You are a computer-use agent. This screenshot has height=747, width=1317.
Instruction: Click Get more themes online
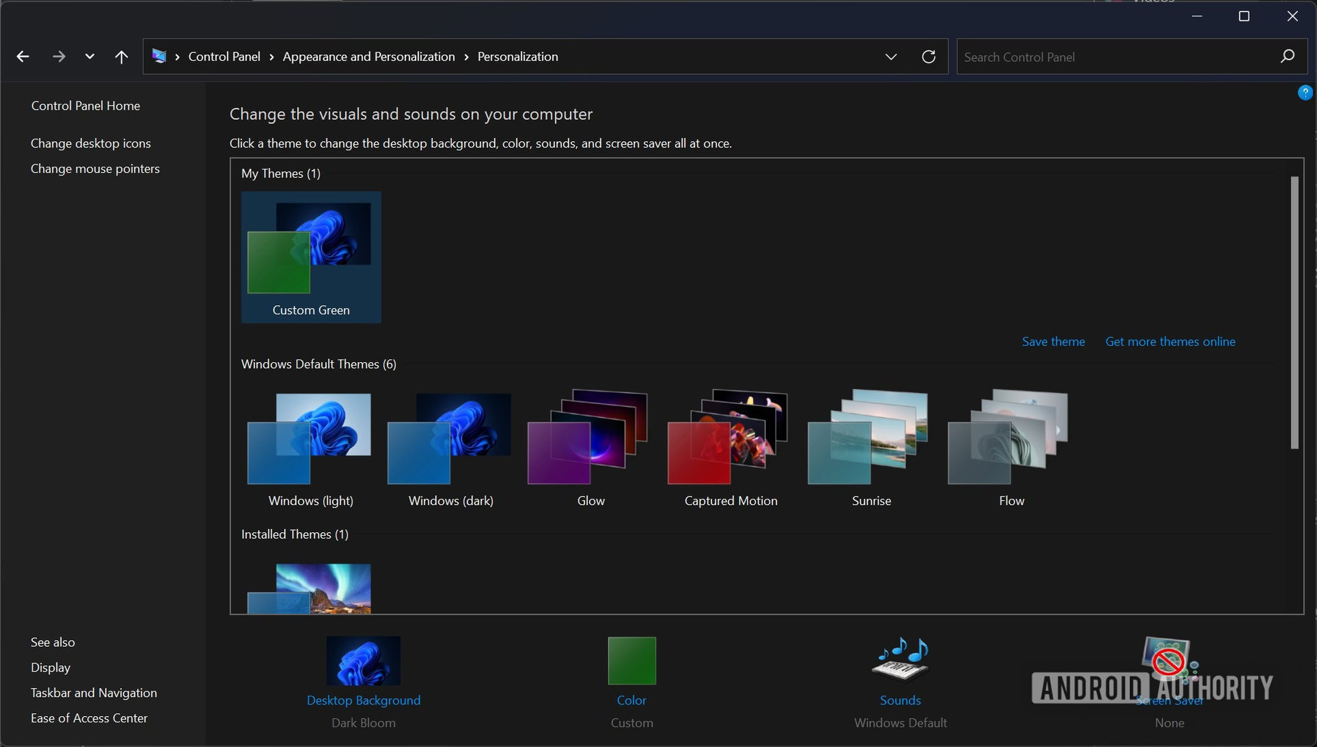[x=1170, y=341]
